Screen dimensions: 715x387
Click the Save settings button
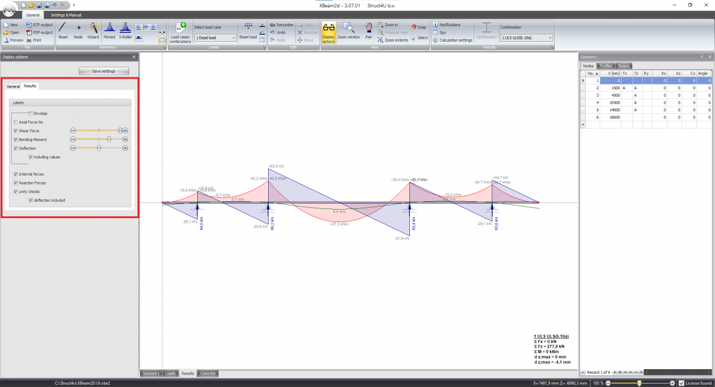[104, 70]
